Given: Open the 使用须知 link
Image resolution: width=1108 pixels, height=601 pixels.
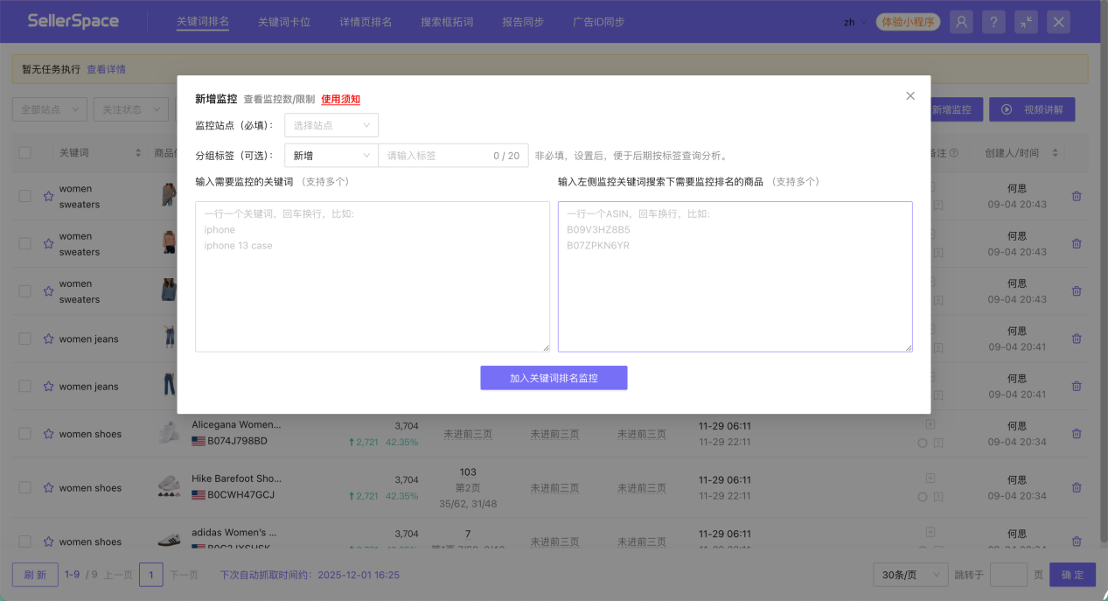Looking at the screenshot, I should point(340,99).
